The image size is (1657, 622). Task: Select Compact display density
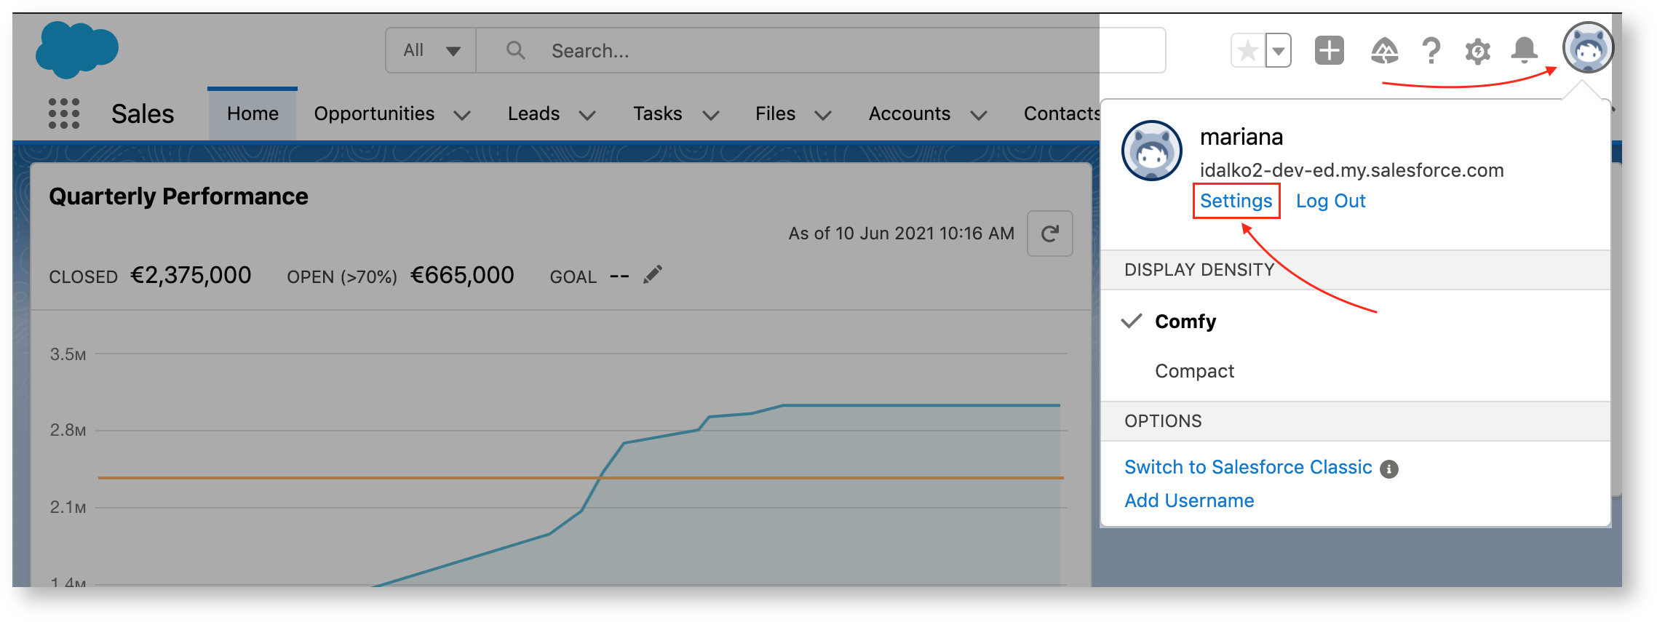click(x=1194, y=371)
